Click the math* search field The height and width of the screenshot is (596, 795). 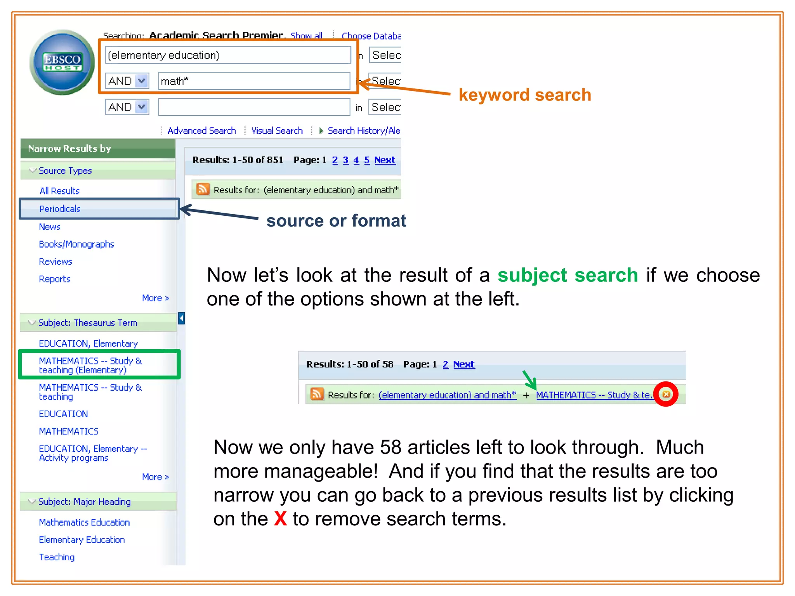coord(254,81)
